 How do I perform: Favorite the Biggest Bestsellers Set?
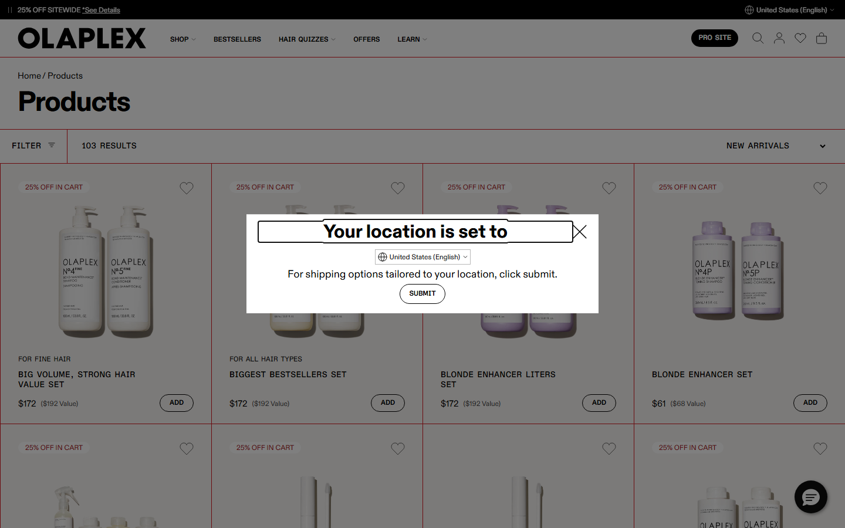398,188
